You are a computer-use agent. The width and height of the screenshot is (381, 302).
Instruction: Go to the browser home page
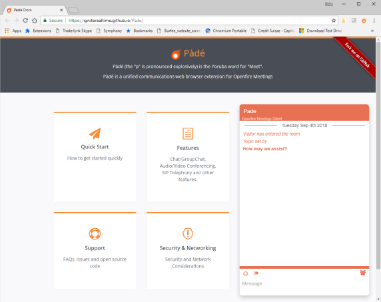35,21
